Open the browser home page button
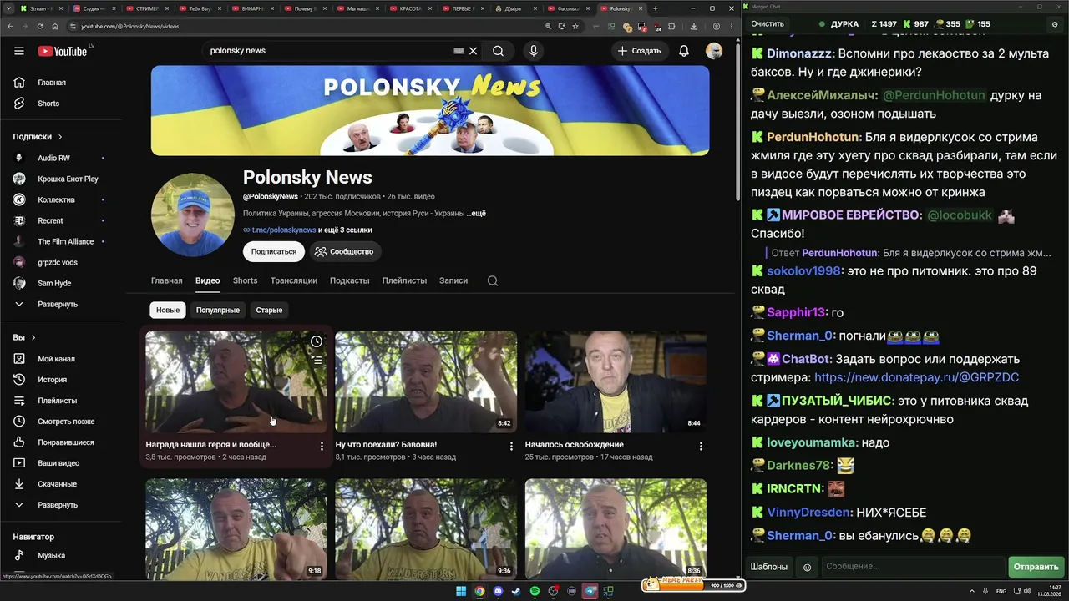The height and width of the screenshot is (601, 1069). (55, 26)
